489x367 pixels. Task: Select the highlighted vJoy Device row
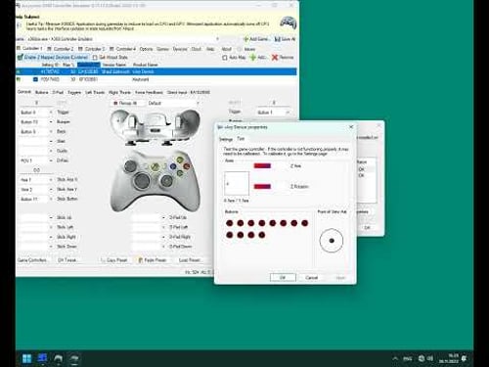(156, 71)
